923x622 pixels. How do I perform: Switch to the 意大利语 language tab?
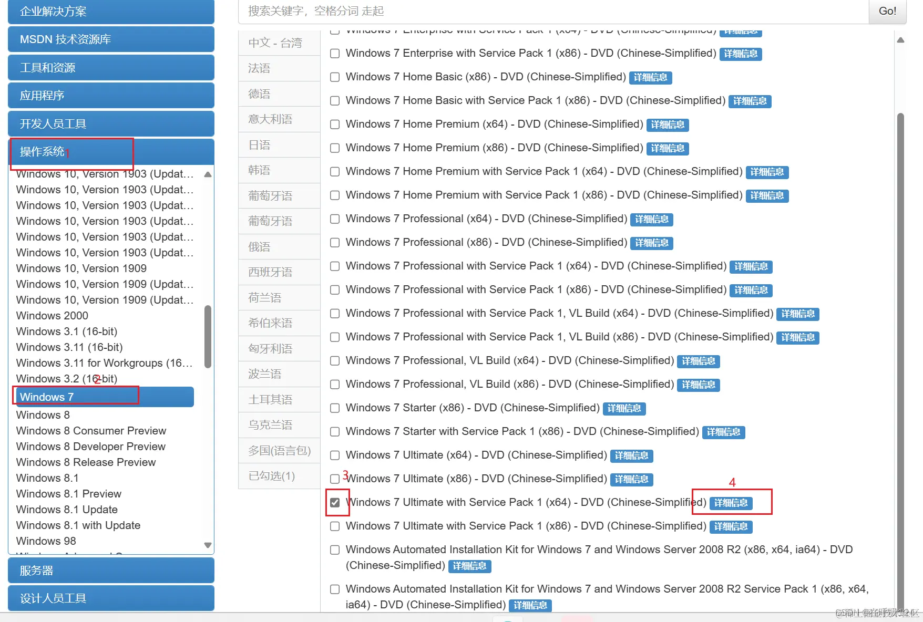[x=279, y=119]
